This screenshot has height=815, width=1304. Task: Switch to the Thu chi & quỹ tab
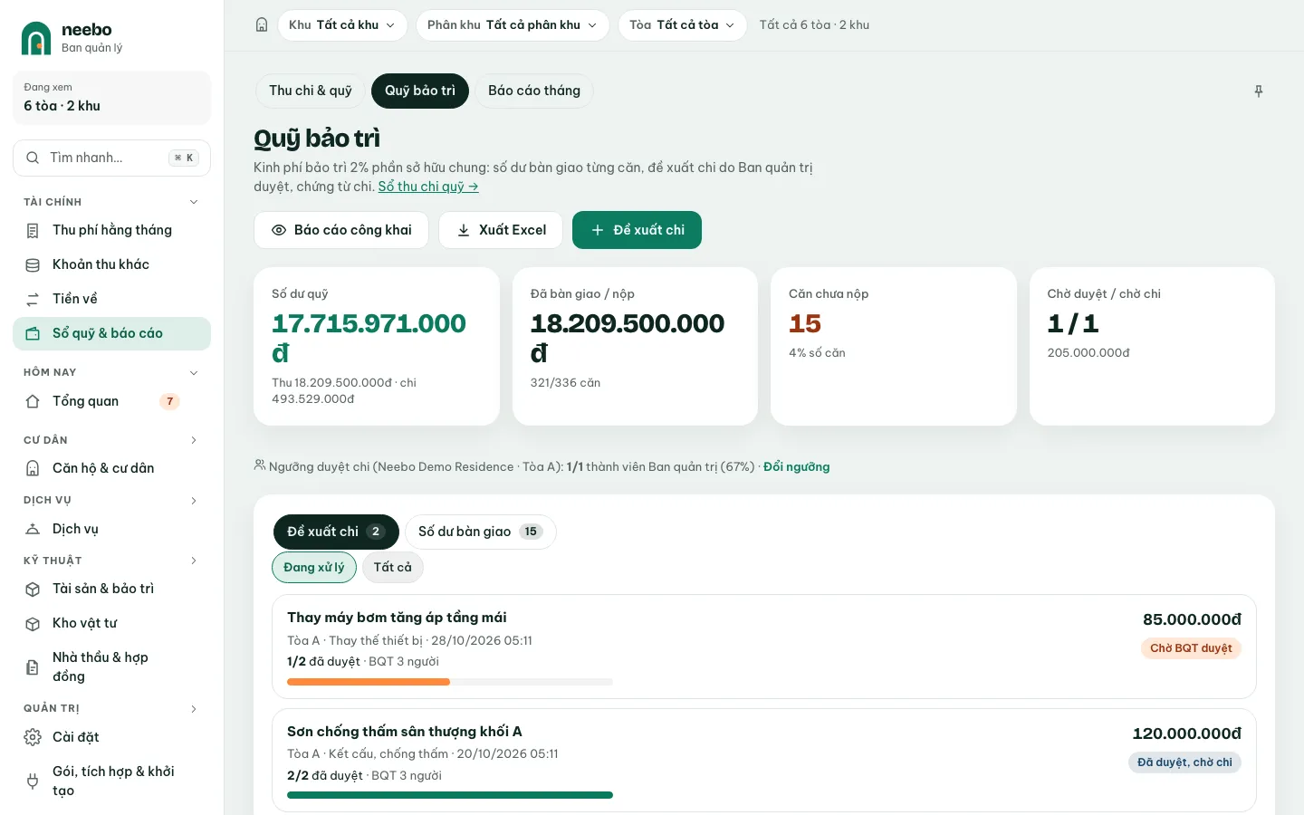pos(311,91)
